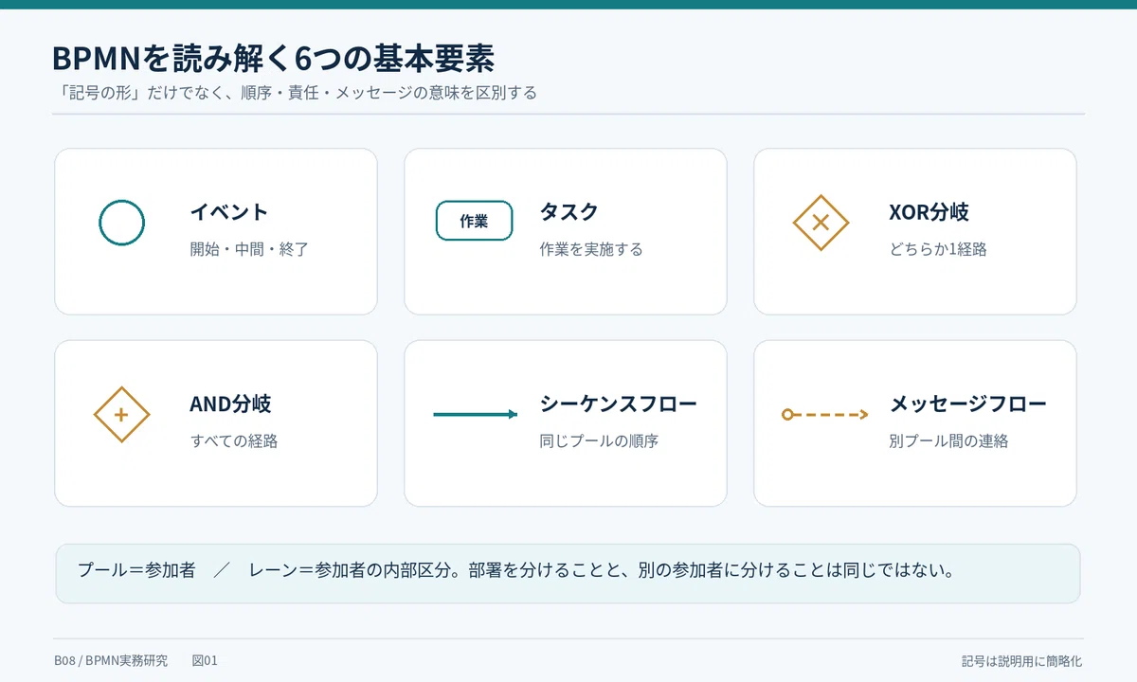Screen dimensions: 1137x682
Task: Select the text 開始・中間・終了
Action: tap(249, 250)
